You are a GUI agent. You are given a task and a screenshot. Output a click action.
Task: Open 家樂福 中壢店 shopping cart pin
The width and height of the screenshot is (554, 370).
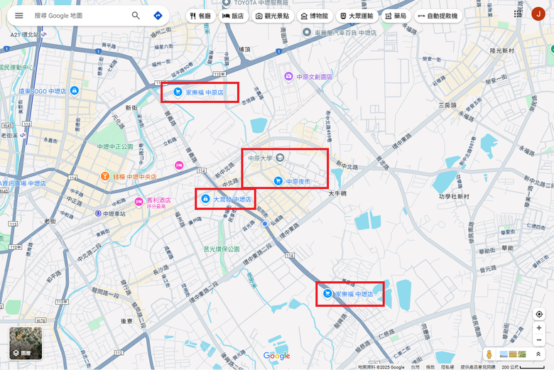coord(327,293)
